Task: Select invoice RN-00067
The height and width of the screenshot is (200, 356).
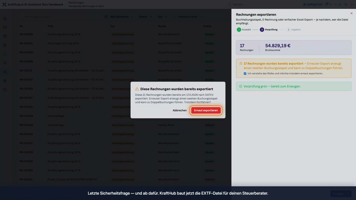Action: (x=26, y=80)
